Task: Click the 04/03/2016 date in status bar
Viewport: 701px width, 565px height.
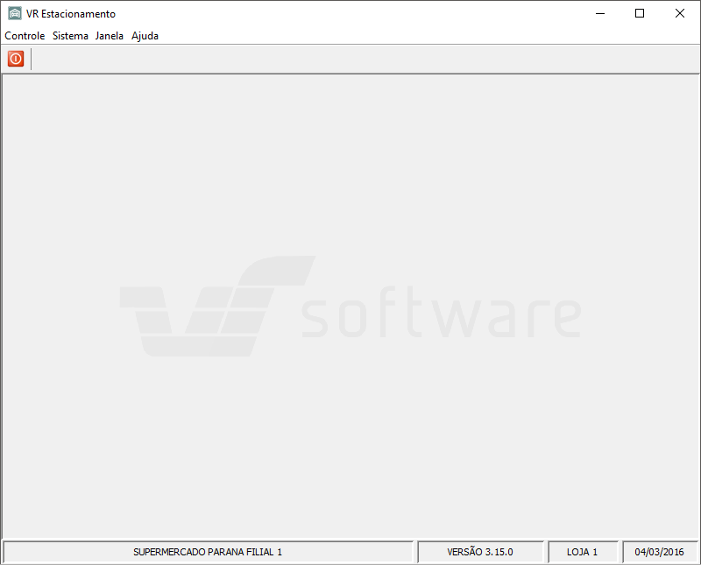Action: tap(660, 552)
